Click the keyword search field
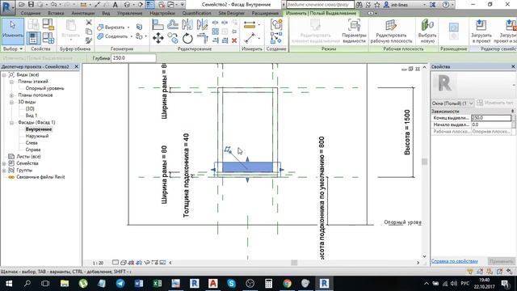Image resolution: width=517 pixels, height=291 pixels. click(x=320, y=5)
